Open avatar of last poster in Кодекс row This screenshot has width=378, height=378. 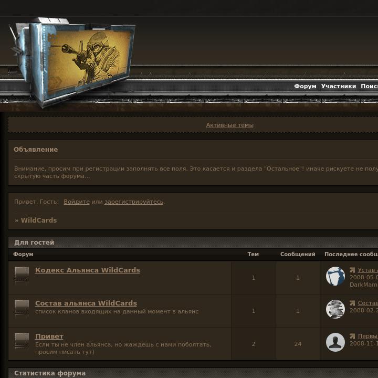point(335,276)
